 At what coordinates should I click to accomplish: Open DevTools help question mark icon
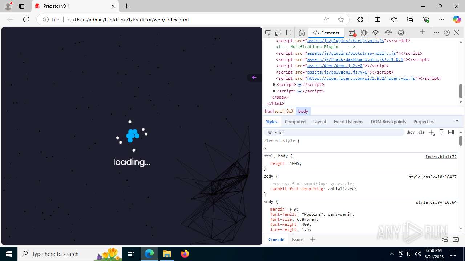[447, 33]
